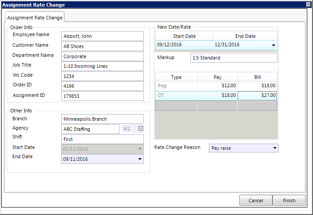Click the Pay column header
Image resolution: width=313 pixels, height=215 pixels.
[x=217, y=77]
